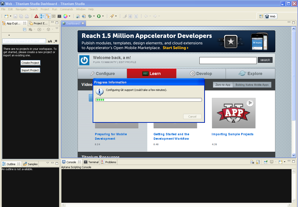Select the Explore dashboard tab

pos(250,74)
